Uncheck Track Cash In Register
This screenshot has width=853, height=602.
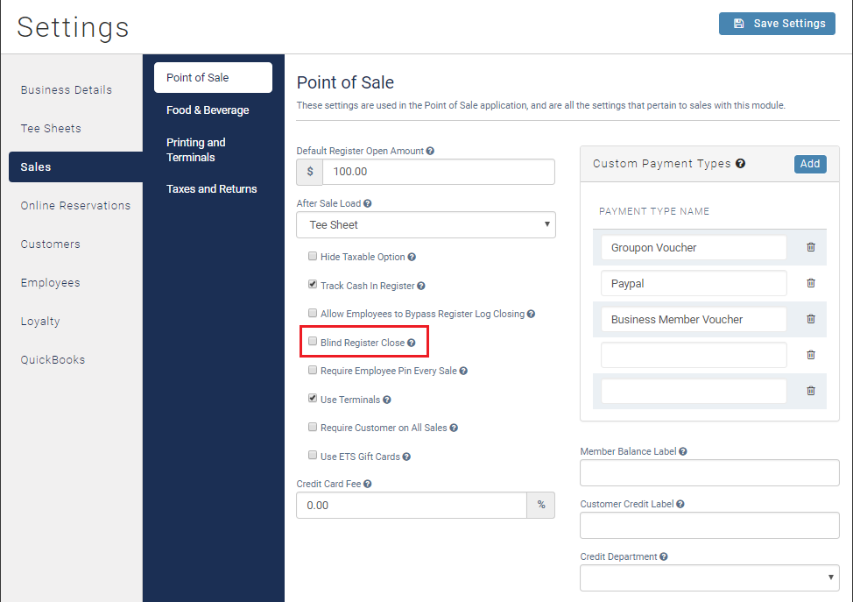(313, 284)
